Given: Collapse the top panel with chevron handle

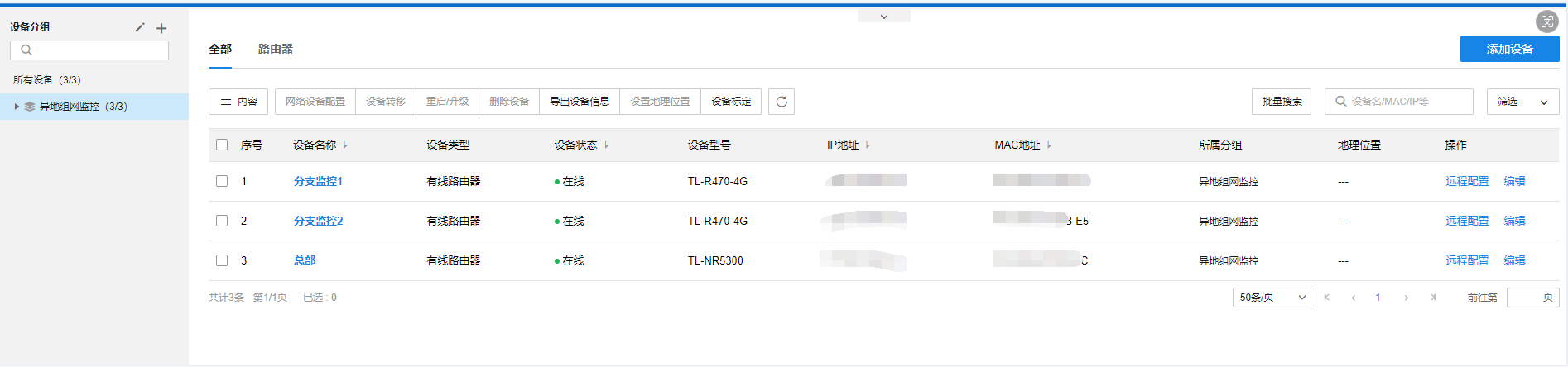Looking at the screenshot, I should pos(883,17).
